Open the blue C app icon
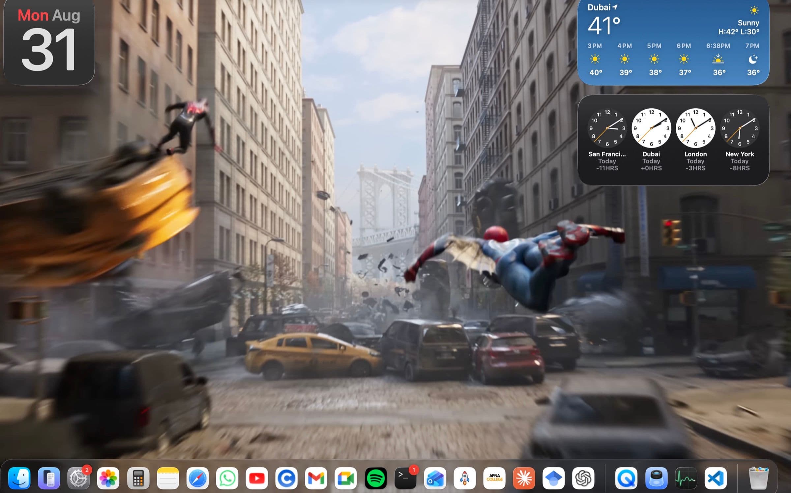The width and height of the screenshot is (791, 493). click(286, 478)
